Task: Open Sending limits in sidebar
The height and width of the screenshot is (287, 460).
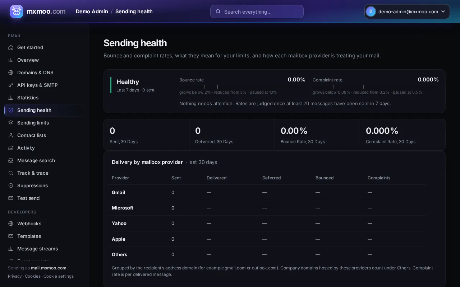Action: tap(44, 123)
